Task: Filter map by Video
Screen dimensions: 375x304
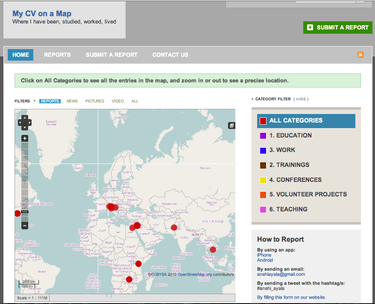Action: [118, 101]
